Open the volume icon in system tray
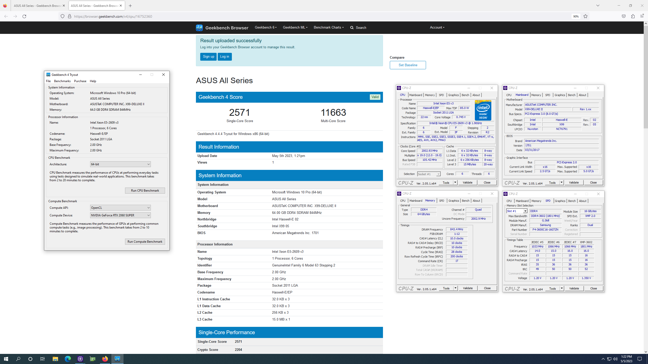The height and width of the screenshot is (364, 648). point(615,359)
